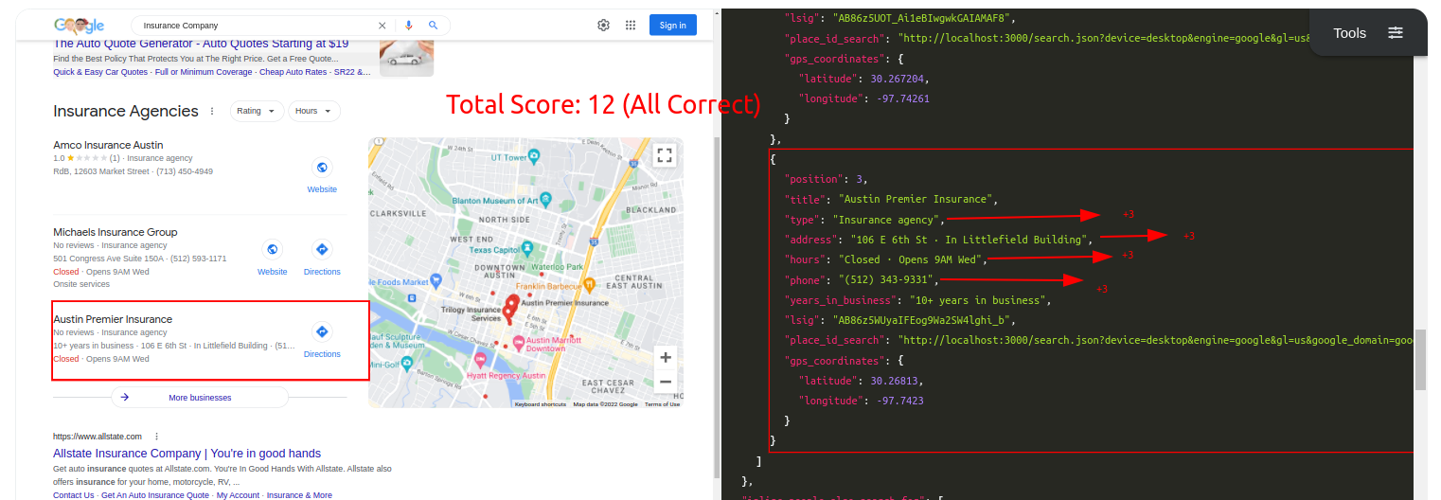The image size is (1441, 500).
Task: Click Get An Auto Insurance Quote sitelink
Action: pyautogui.click(x=155, y=495)
